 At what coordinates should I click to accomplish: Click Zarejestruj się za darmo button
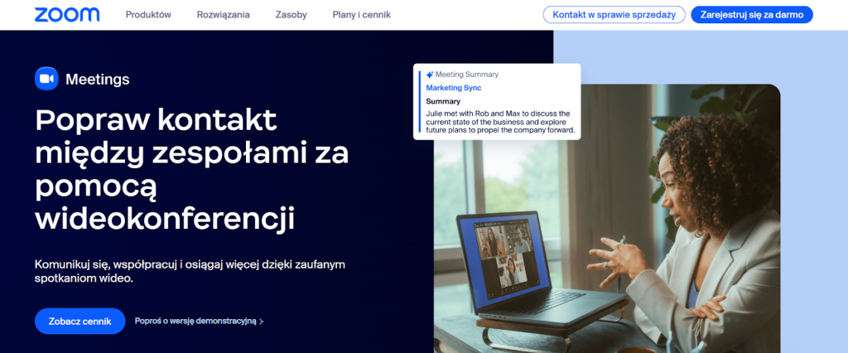752,15
